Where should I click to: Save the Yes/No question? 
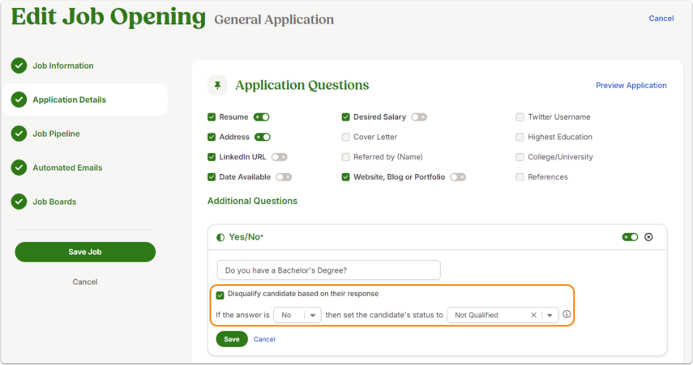click(232, 339)
